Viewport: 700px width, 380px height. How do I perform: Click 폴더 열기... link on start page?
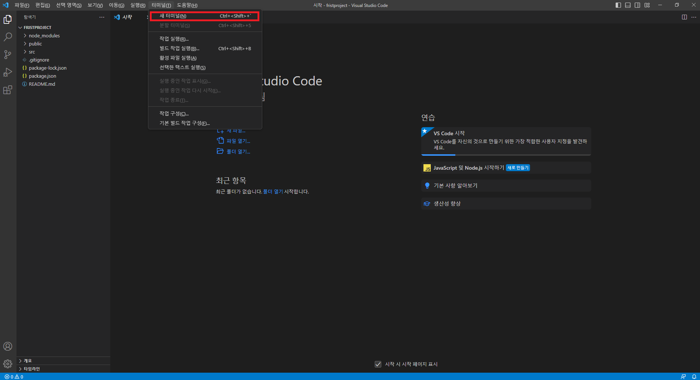(238, 151)
